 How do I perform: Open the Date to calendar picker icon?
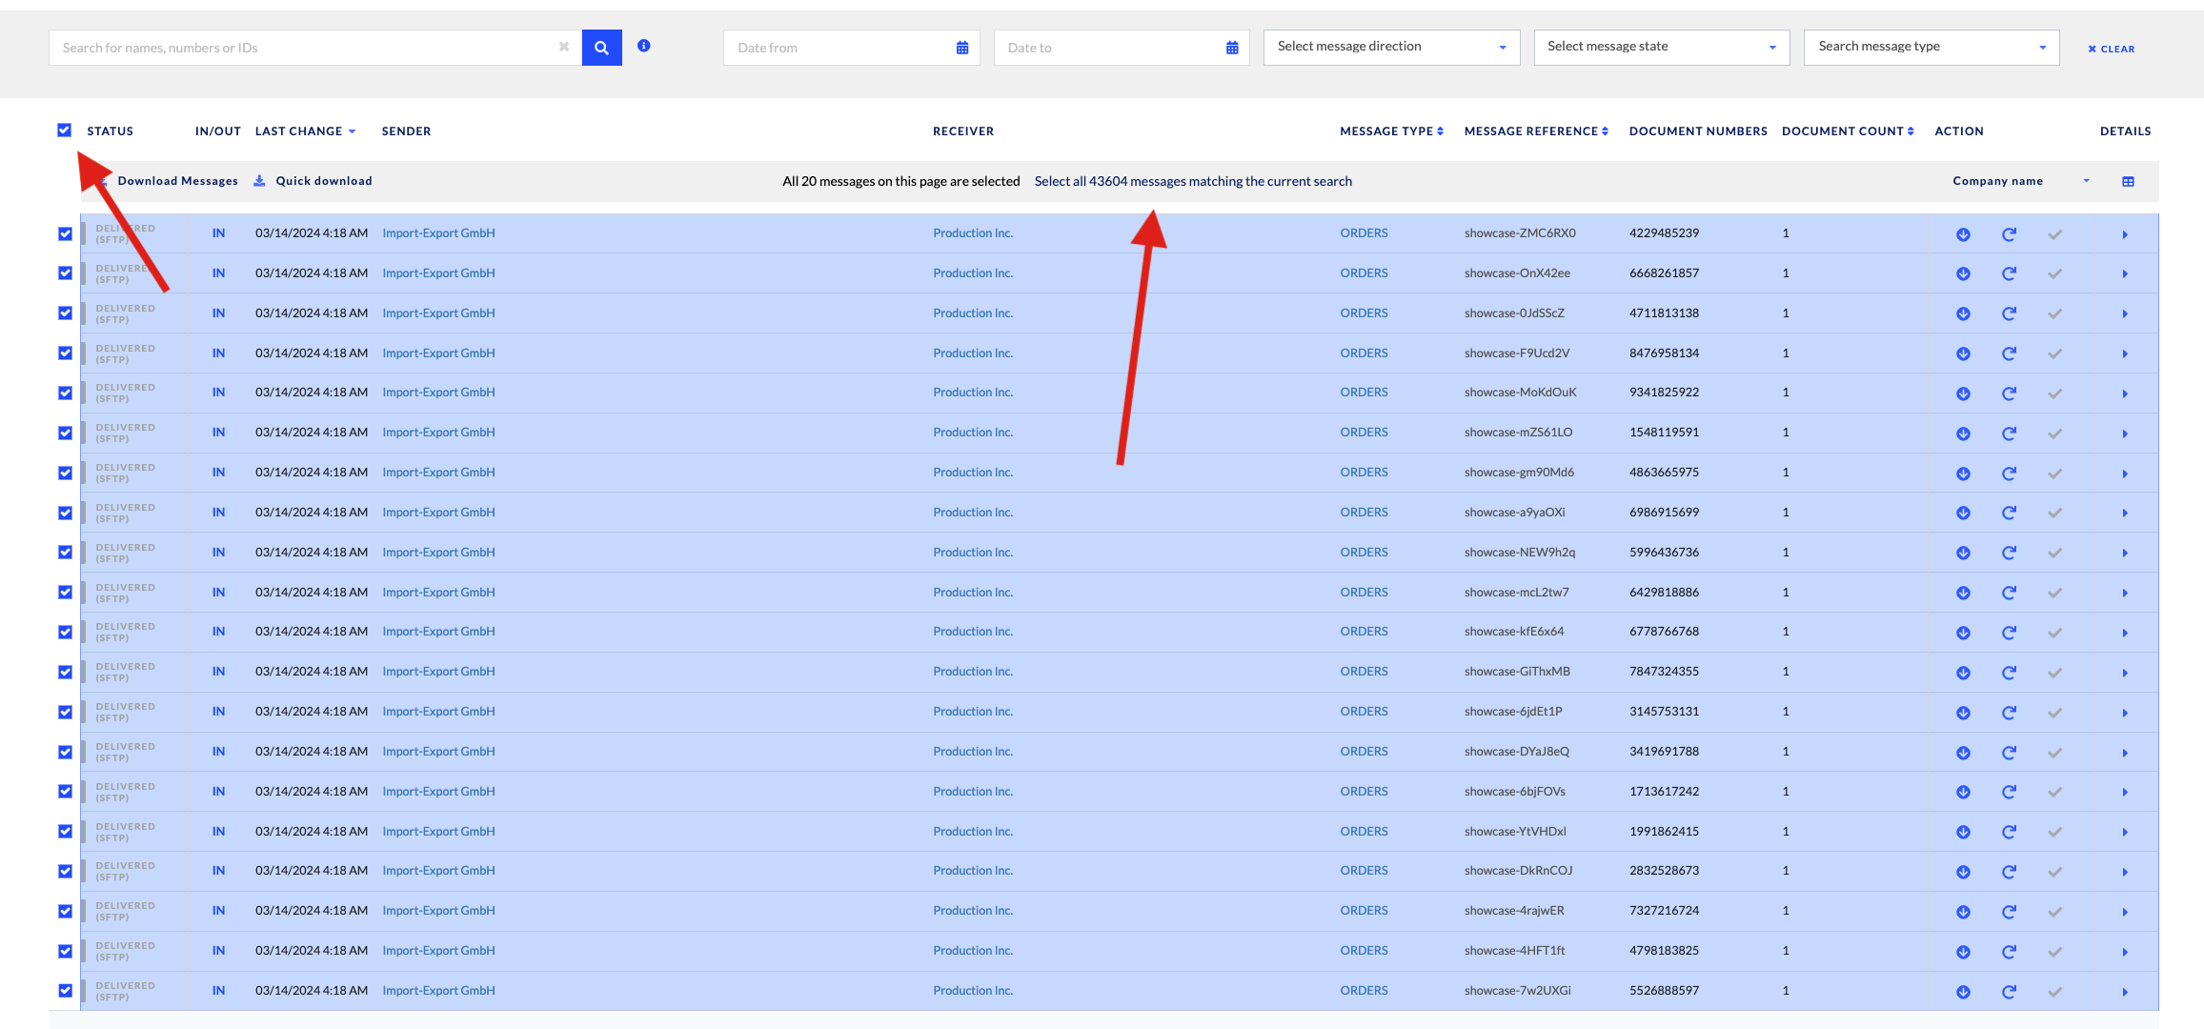[x=1232, y=48]
